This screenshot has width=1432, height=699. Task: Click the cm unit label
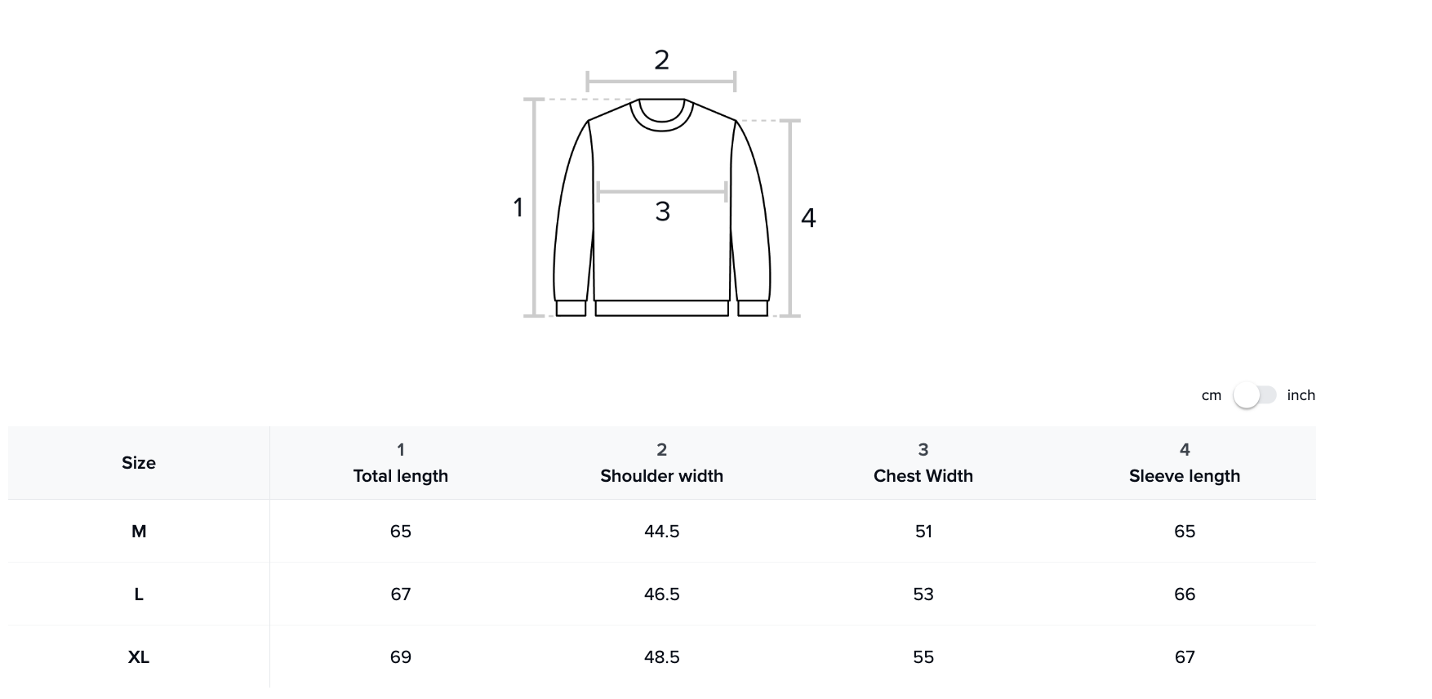[x=1211, y=395]
